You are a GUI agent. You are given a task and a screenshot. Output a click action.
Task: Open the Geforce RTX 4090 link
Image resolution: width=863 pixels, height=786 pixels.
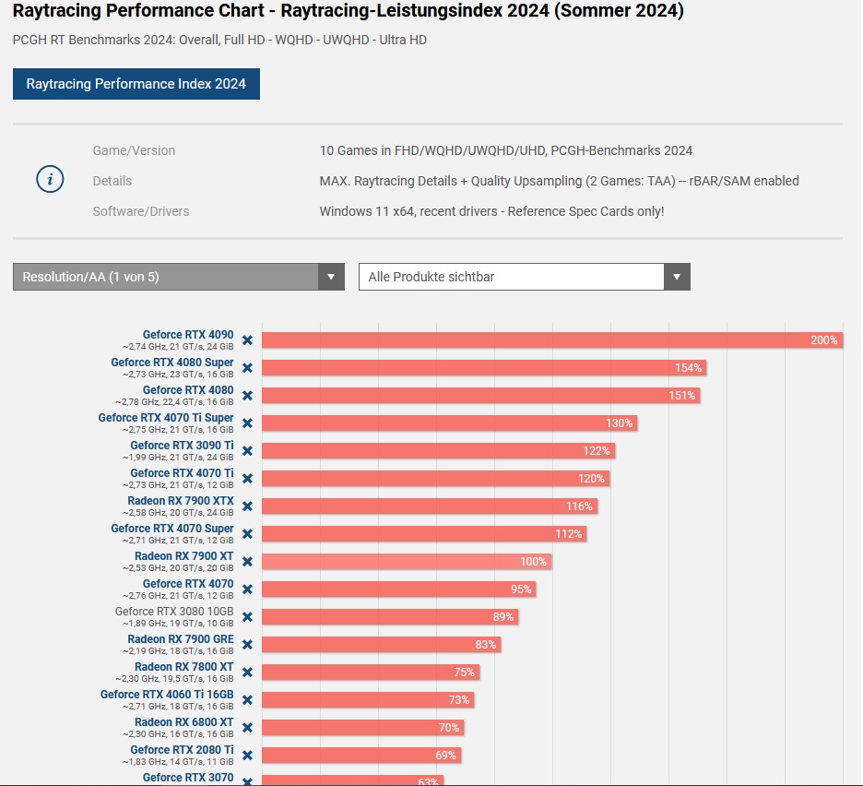pyautogui.click(x=188, y=334)
